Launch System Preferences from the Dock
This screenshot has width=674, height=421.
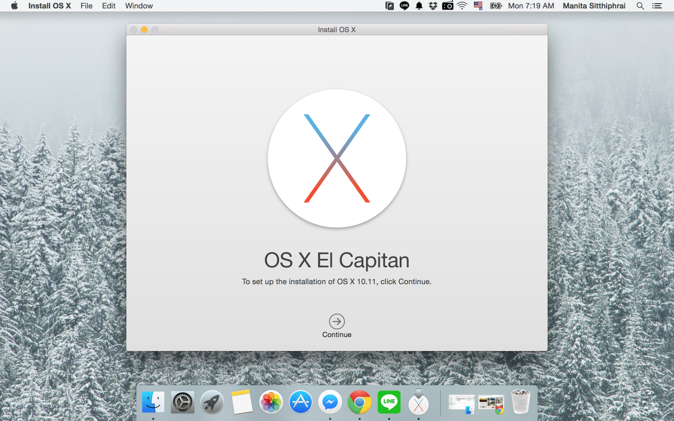(183, 403)
